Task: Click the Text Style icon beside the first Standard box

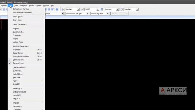Action: coord(62,9)
